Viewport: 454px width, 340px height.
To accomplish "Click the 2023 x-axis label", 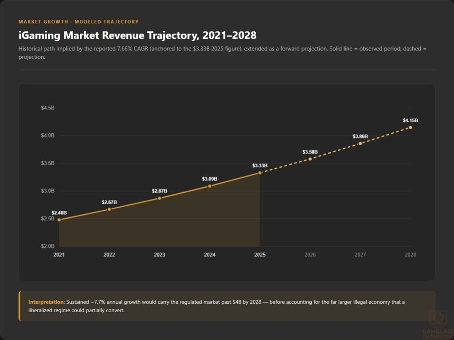I will pos(160,255).
